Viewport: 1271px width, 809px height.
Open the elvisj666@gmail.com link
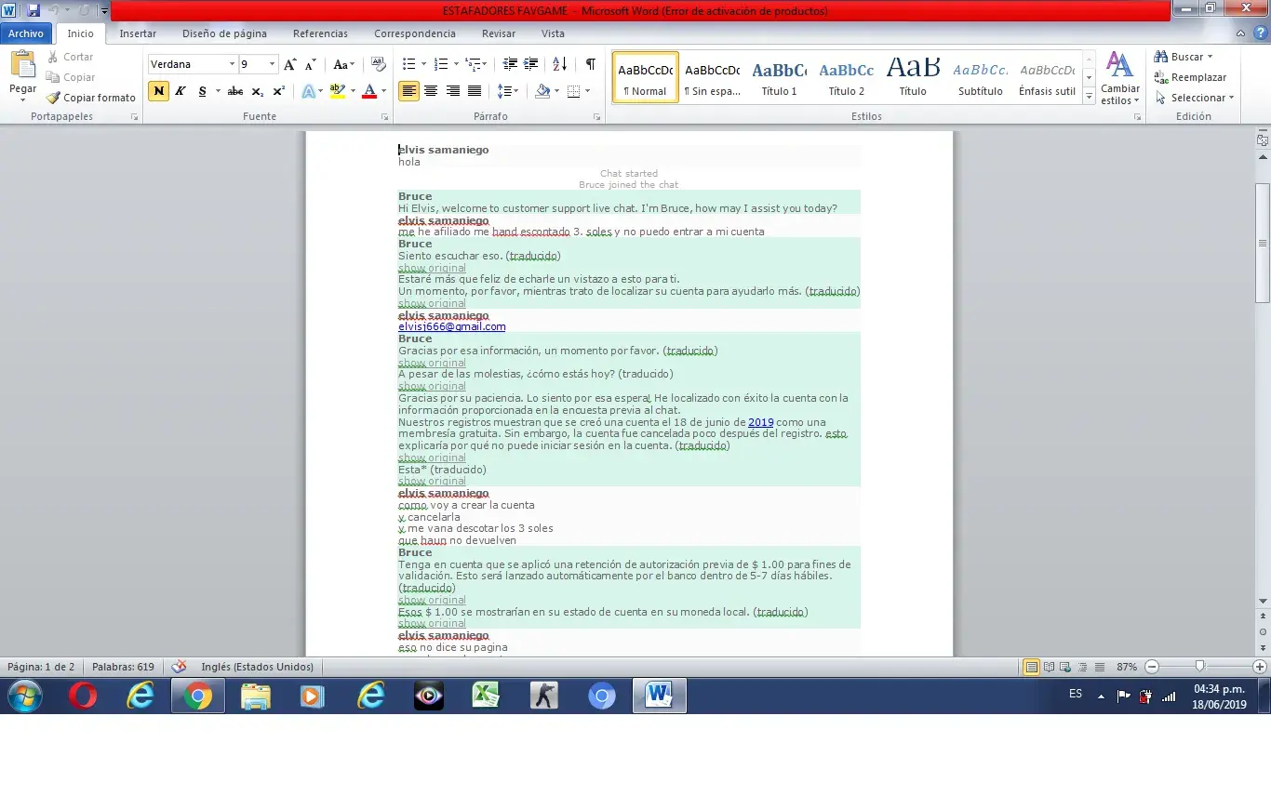click(451, 327)
